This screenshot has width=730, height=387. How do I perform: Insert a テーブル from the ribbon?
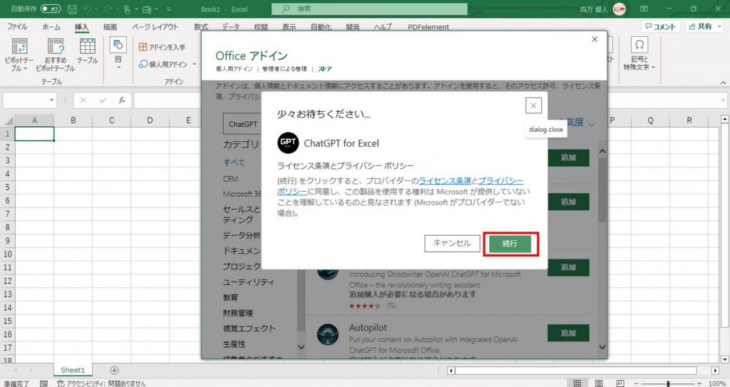[x=88, y=51]
